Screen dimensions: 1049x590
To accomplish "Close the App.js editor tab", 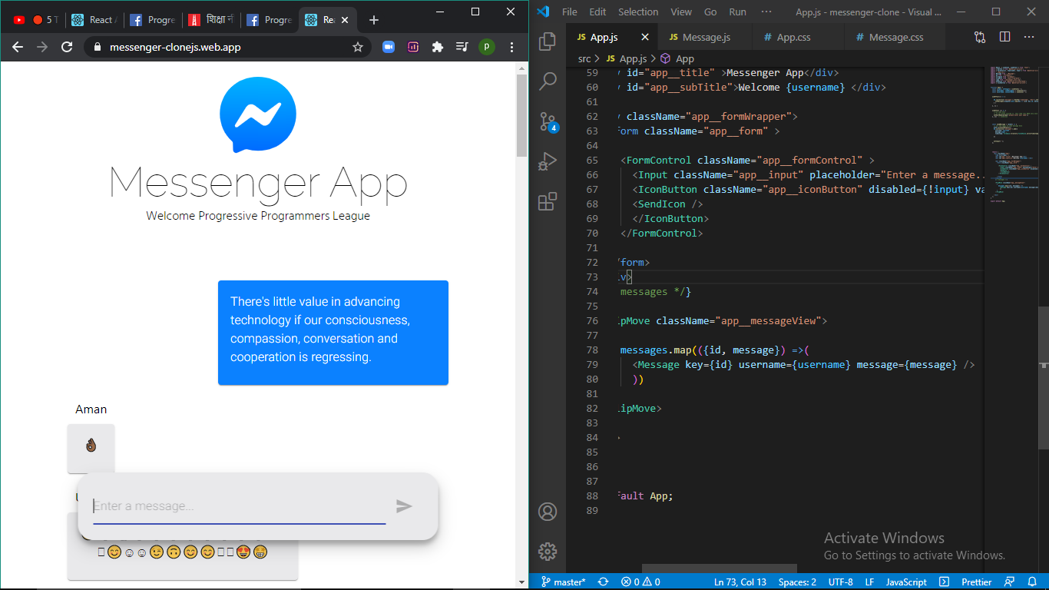I will click(x=645, y=37).
